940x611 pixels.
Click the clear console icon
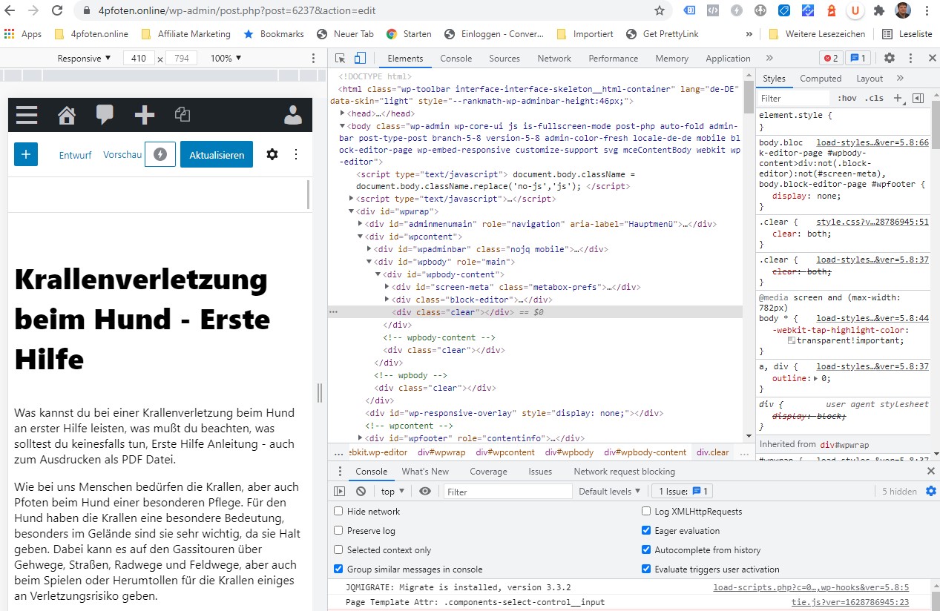(361, 491)
